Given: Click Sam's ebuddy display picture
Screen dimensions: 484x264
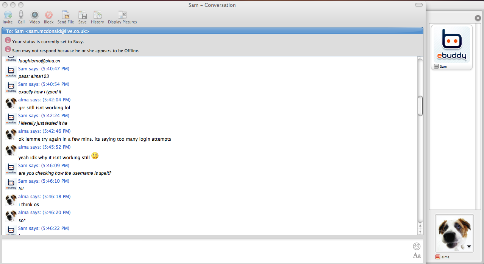Looking at the screenshot, I should [451, 45].
